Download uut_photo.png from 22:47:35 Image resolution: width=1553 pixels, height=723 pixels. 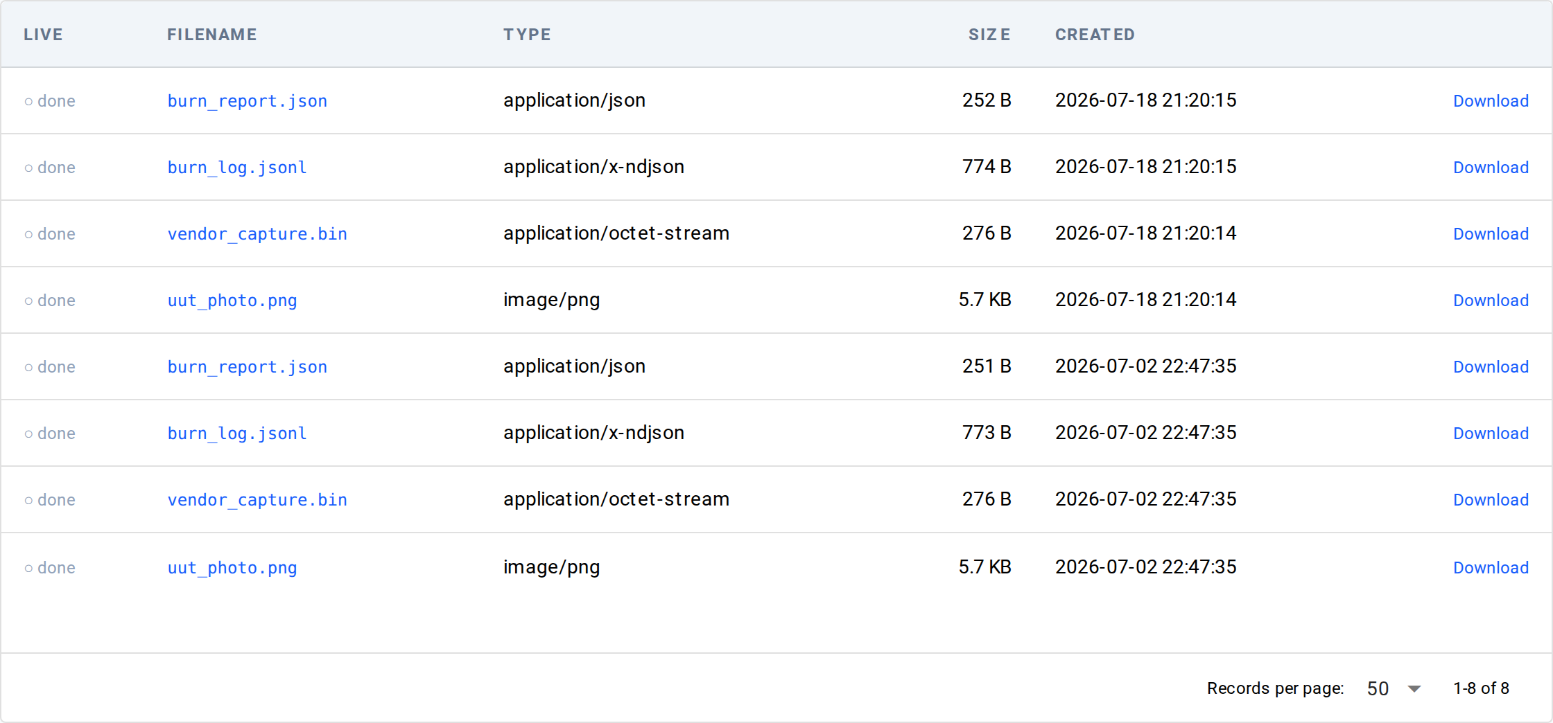[x=1491, y=568]
